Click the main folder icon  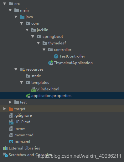[17, 10]
